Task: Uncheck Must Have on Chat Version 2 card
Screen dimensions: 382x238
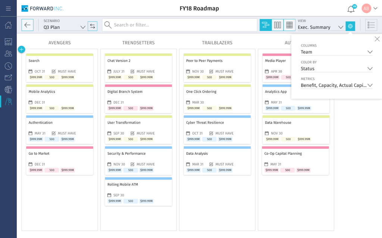Action: (132, 71)
